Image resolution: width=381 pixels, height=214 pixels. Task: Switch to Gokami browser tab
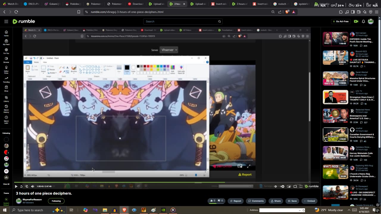pos(53,4)
